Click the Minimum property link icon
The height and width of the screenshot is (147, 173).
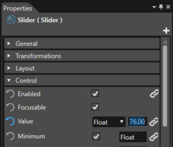(x=154, y=137)
